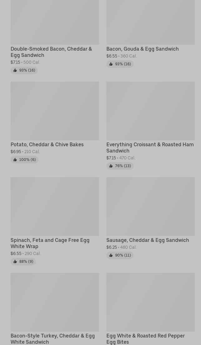Select Egg White & Roasted Red Pepper Egg Bites
201x345 pixels.
click(x=145, y=339)
